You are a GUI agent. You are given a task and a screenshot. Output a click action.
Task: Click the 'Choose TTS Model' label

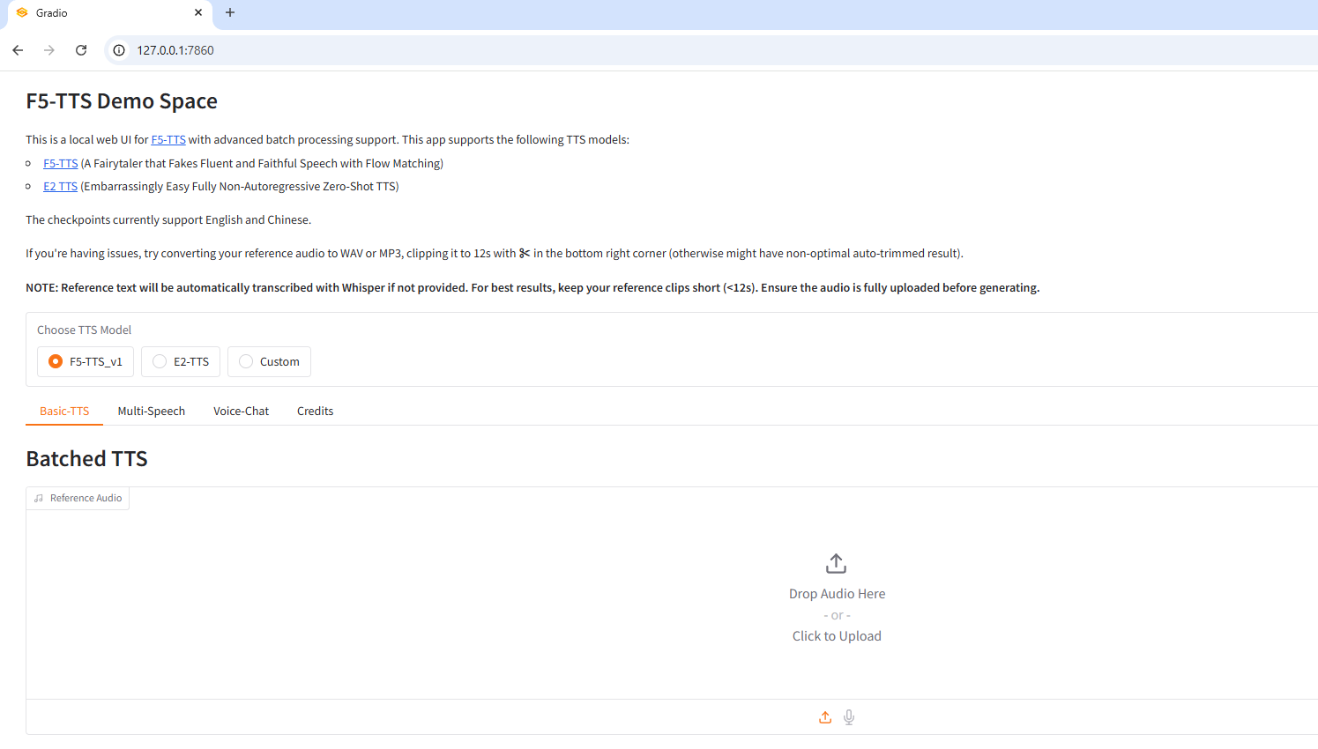tap(84, 330)
